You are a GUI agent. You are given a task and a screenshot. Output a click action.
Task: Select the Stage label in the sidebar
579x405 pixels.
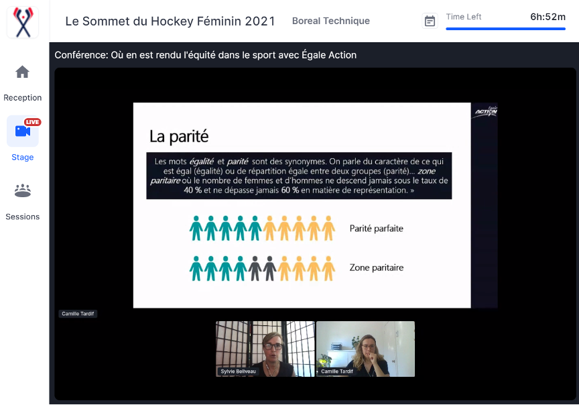(x=23, y=158)
